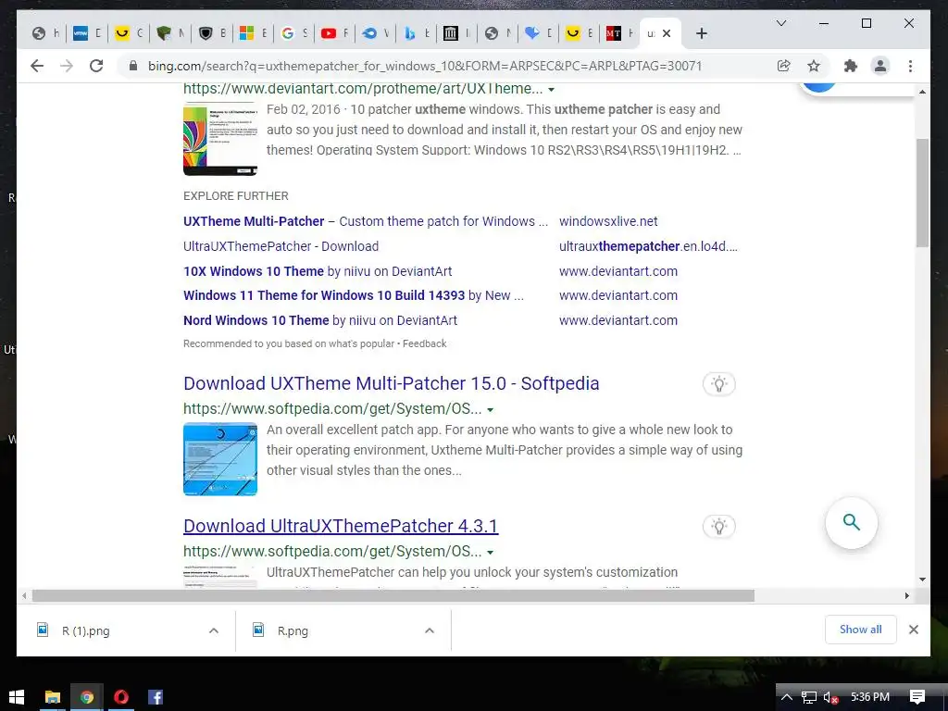
Task: Launch Opera from the taskbar
Action: (x=121, y=697)
